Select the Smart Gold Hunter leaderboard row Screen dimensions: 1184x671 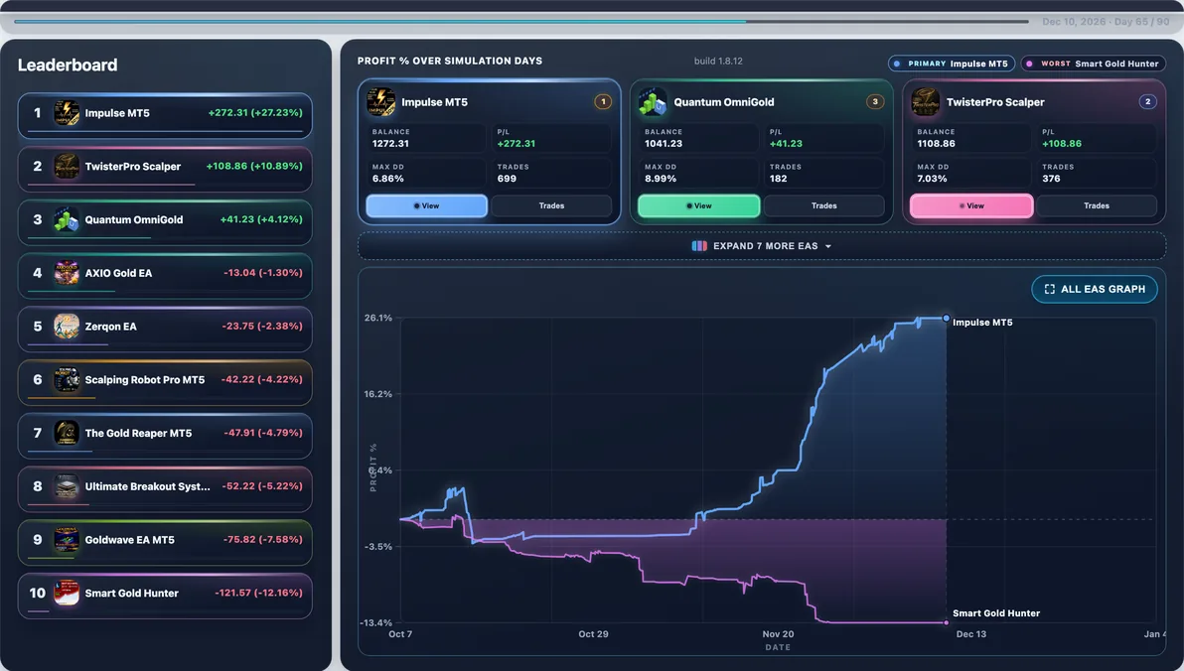pos(165,597)
